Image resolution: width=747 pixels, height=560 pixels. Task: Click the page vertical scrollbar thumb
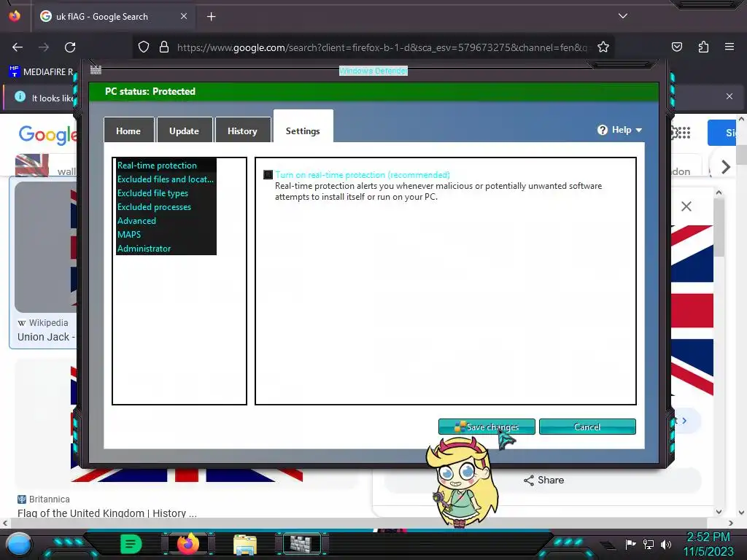[x=741, y=154]
